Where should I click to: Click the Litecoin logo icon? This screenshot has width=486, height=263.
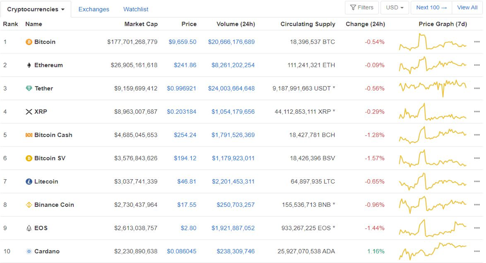[x=29, y=182]
